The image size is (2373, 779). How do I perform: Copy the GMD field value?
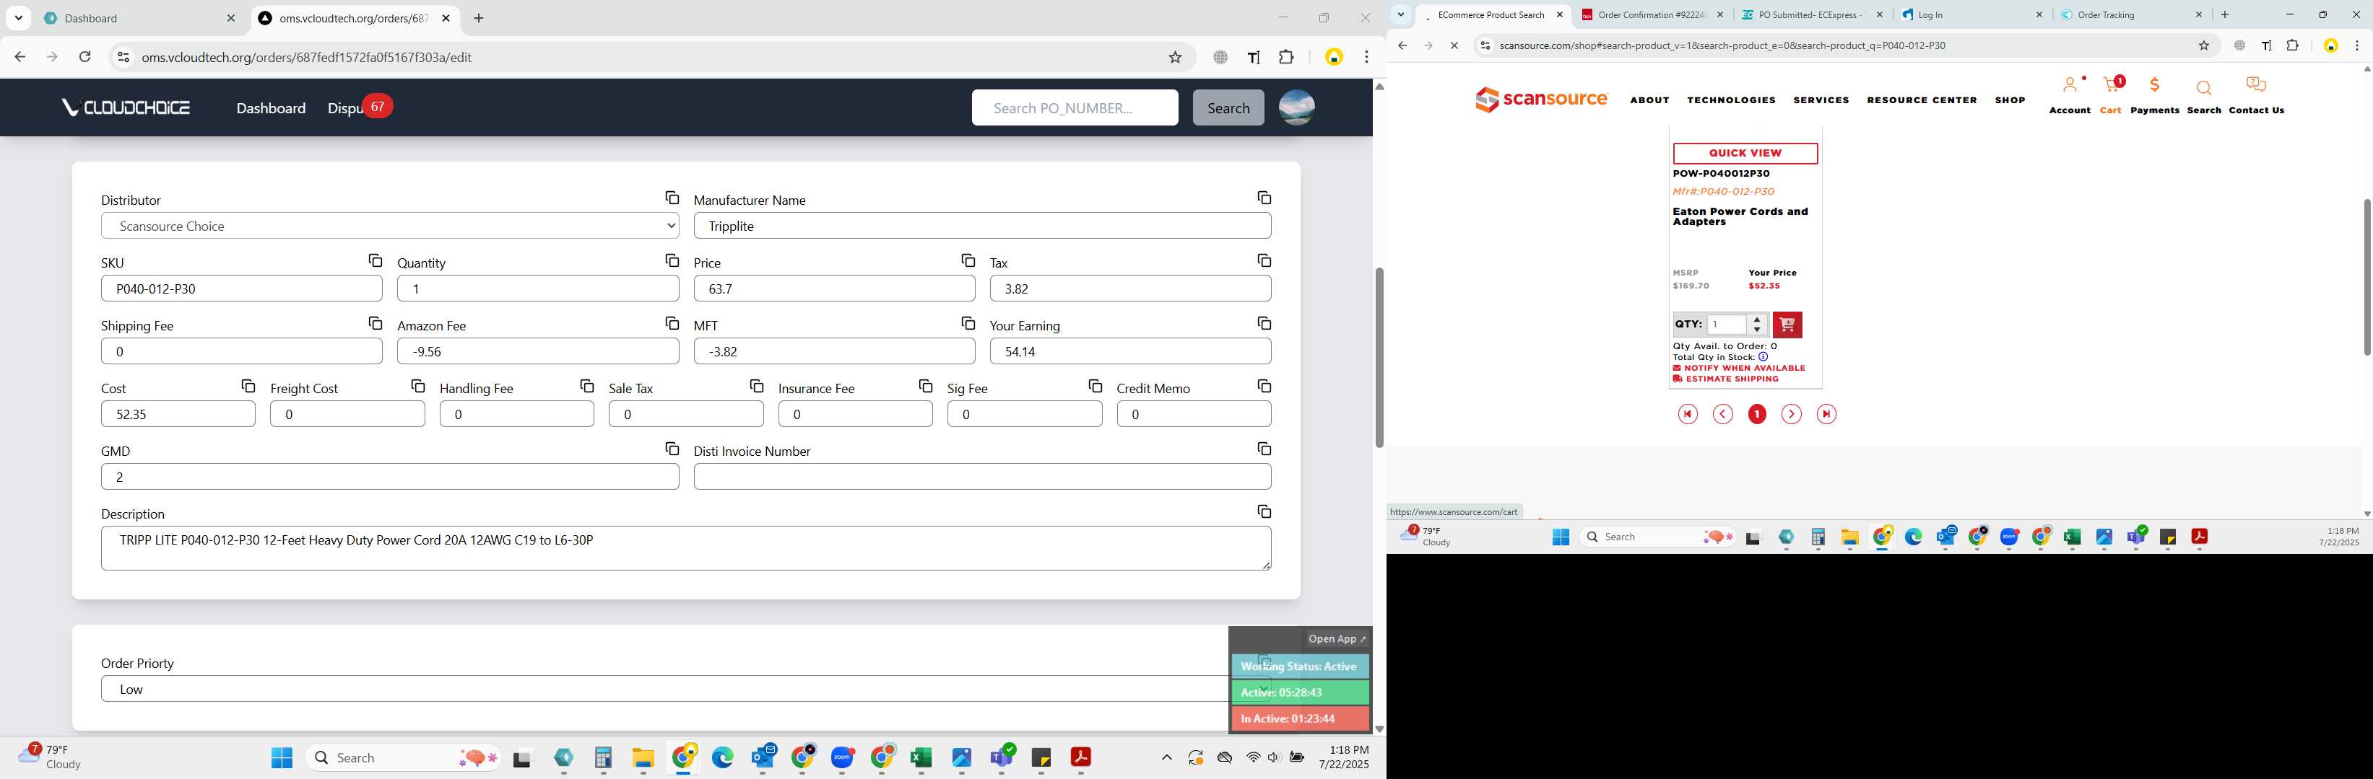[x=672, y=448]
